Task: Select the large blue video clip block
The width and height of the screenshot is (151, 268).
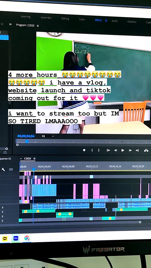Action: 44,190
